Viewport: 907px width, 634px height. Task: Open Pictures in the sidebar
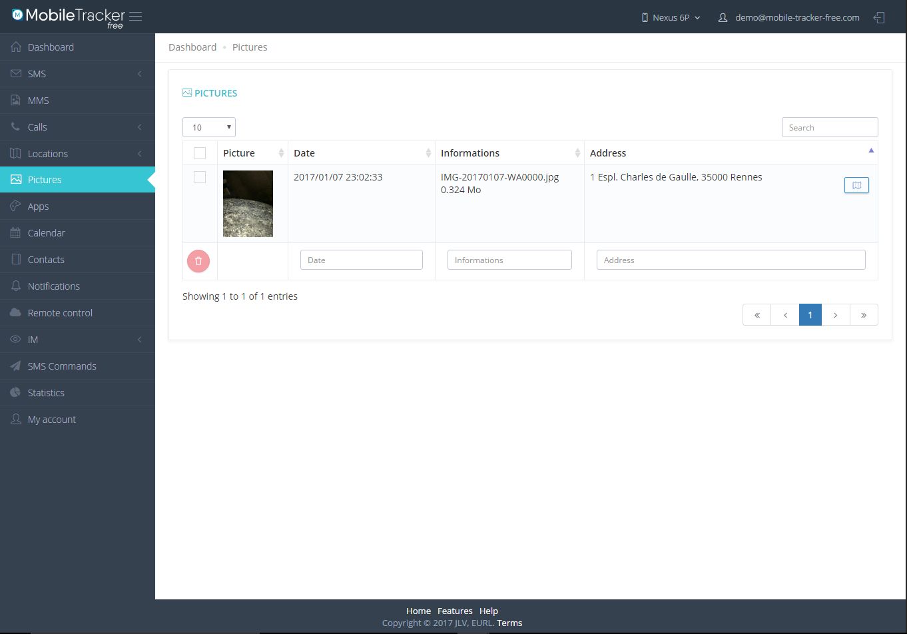coord(77,180)
